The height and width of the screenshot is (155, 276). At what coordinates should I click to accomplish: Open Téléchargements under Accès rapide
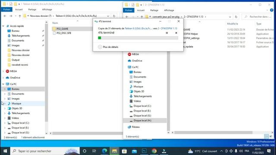pos(21,36)
